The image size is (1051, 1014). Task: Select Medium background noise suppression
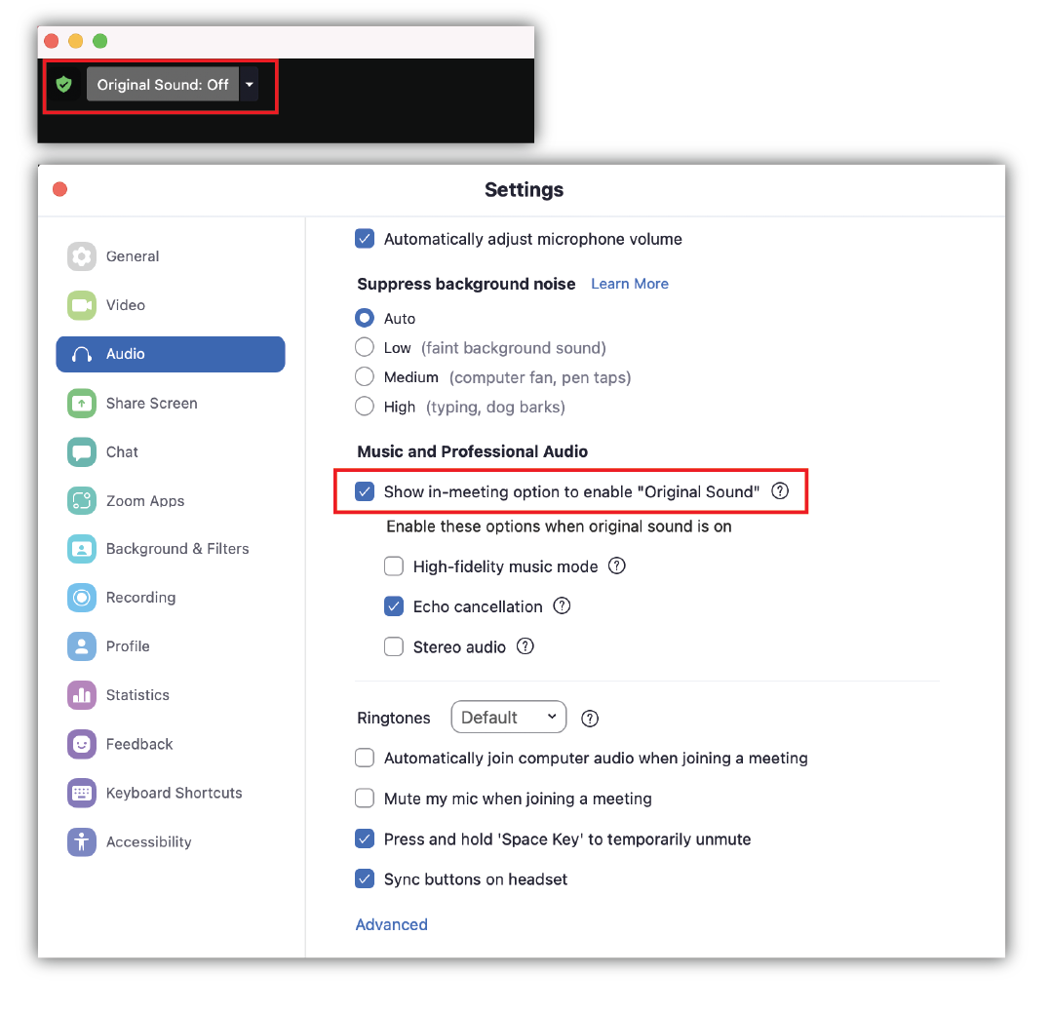pos(364,377)
